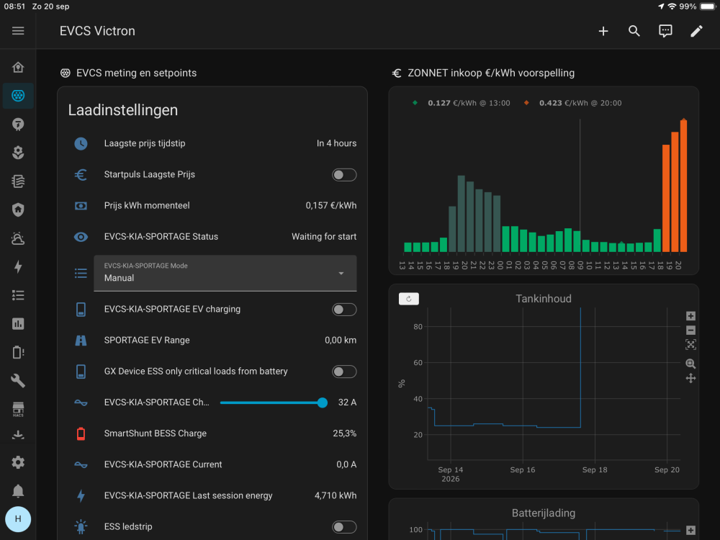Open user profile avatar H

18,519
